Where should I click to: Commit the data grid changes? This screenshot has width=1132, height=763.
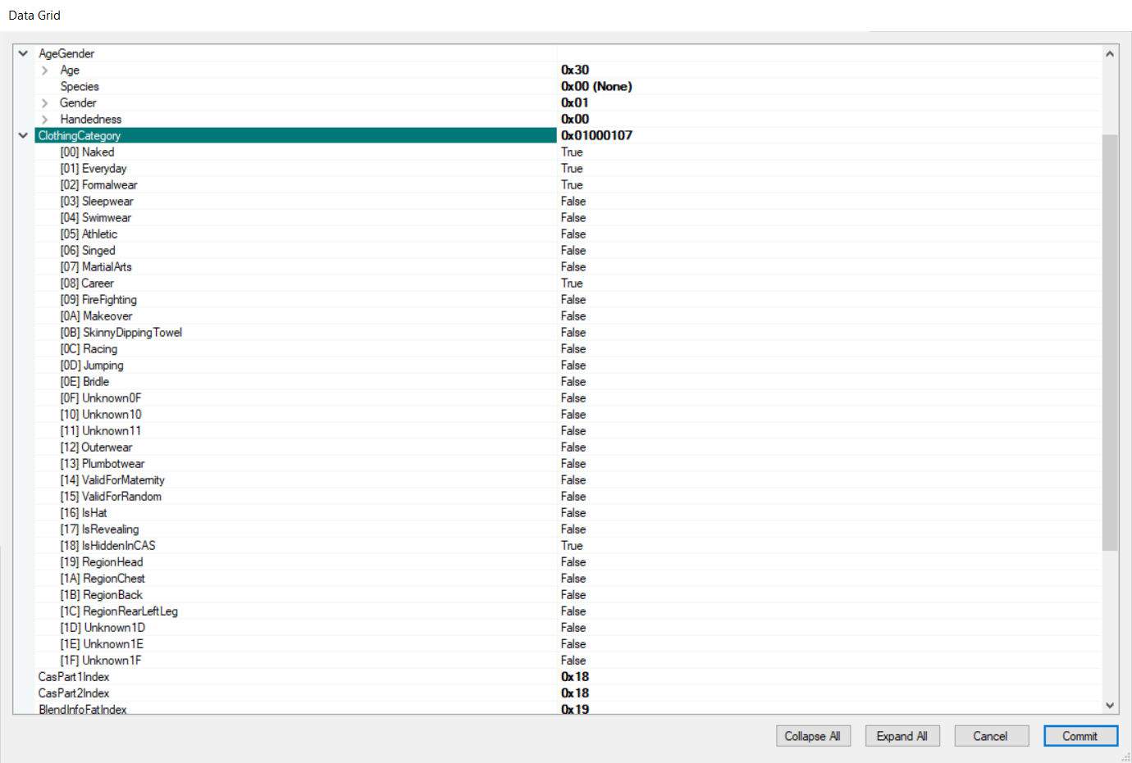click(1080, 735)
